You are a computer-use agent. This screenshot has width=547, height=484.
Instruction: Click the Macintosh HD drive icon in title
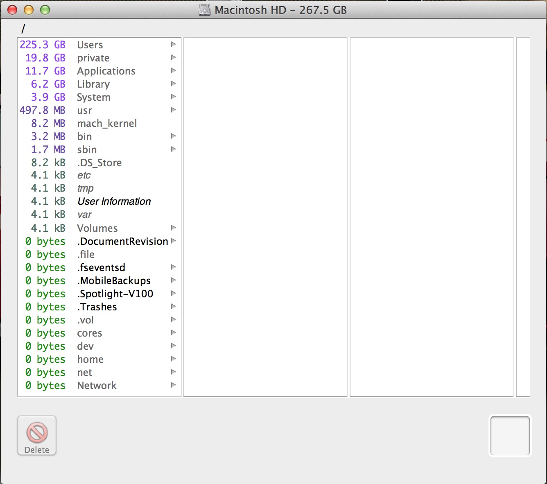pyautogui.click(x=204, y=10)
